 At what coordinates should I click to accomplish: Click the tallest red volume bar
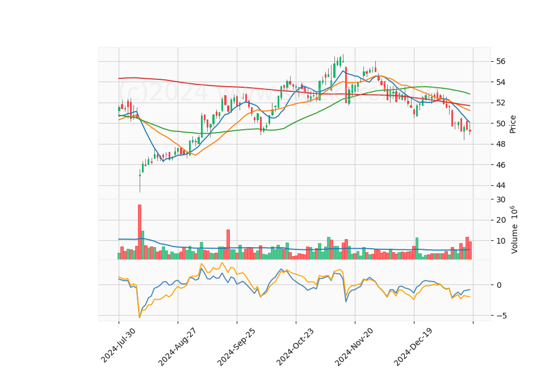(140, 232)
